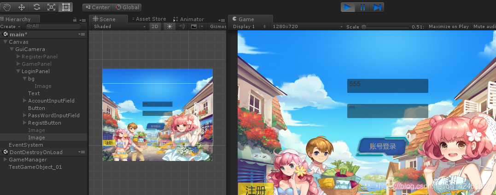The height and width of the screenshot is (195, 496).
Task: Open the Scene panel options menu
Action: tap(222, 20)
